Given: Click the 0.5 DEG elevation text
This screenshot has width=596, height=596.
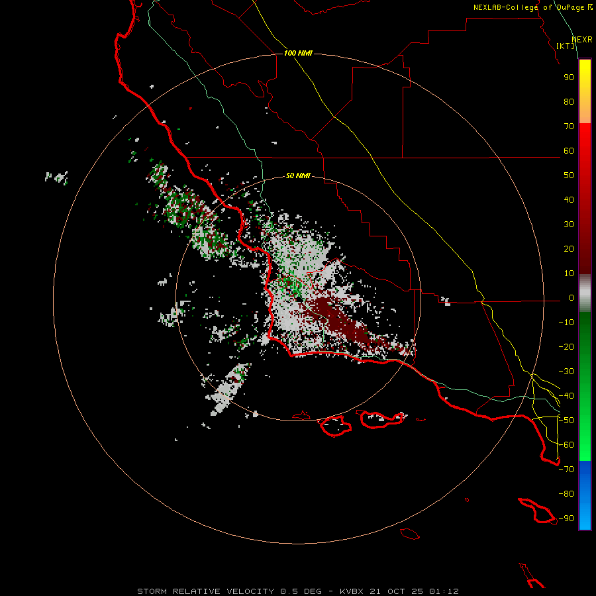Looking at the screenshot, I should 301,591.
